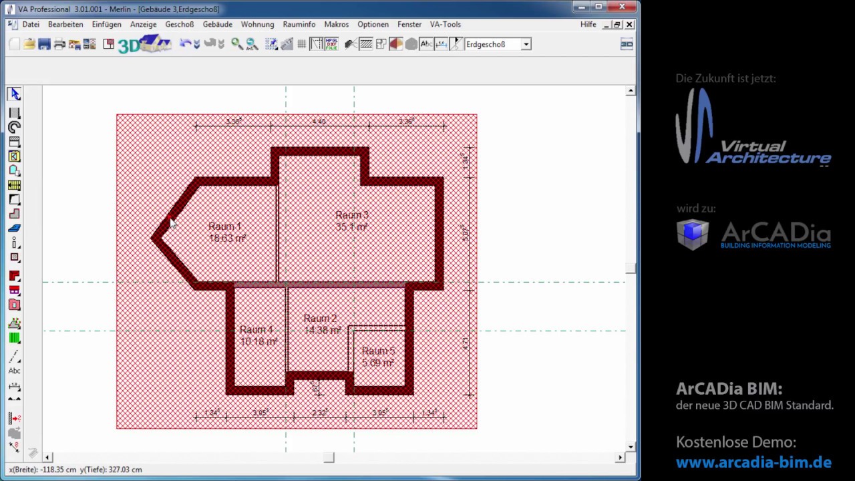
Task: Select the Zoom in magnifier tool
Action: [237, 44]
